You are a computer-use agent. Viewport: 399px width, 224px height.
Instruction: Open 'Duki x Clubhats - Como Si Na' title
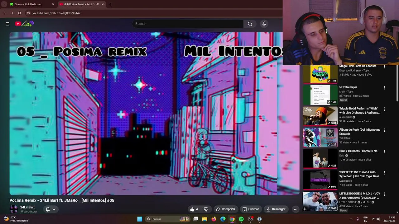(358, 151)
